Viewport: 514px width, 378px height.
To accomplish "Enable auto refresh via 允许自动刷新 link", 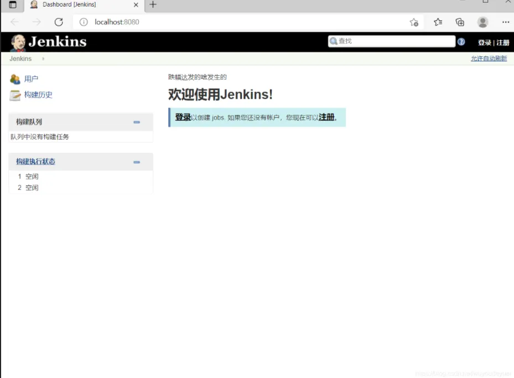I will tap(489, 58).
